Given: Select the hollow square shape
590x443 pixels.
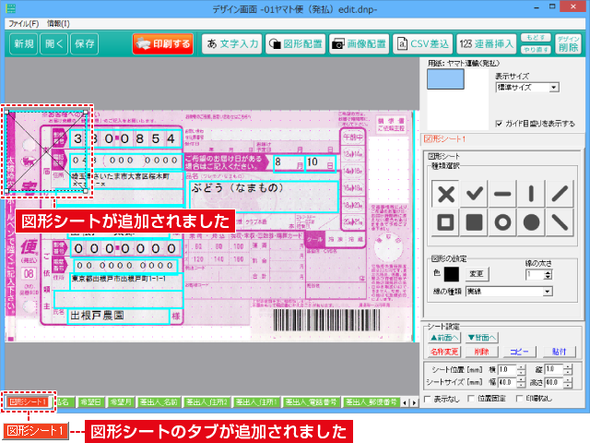Looking at the screenshot, I should coord(445,222).
